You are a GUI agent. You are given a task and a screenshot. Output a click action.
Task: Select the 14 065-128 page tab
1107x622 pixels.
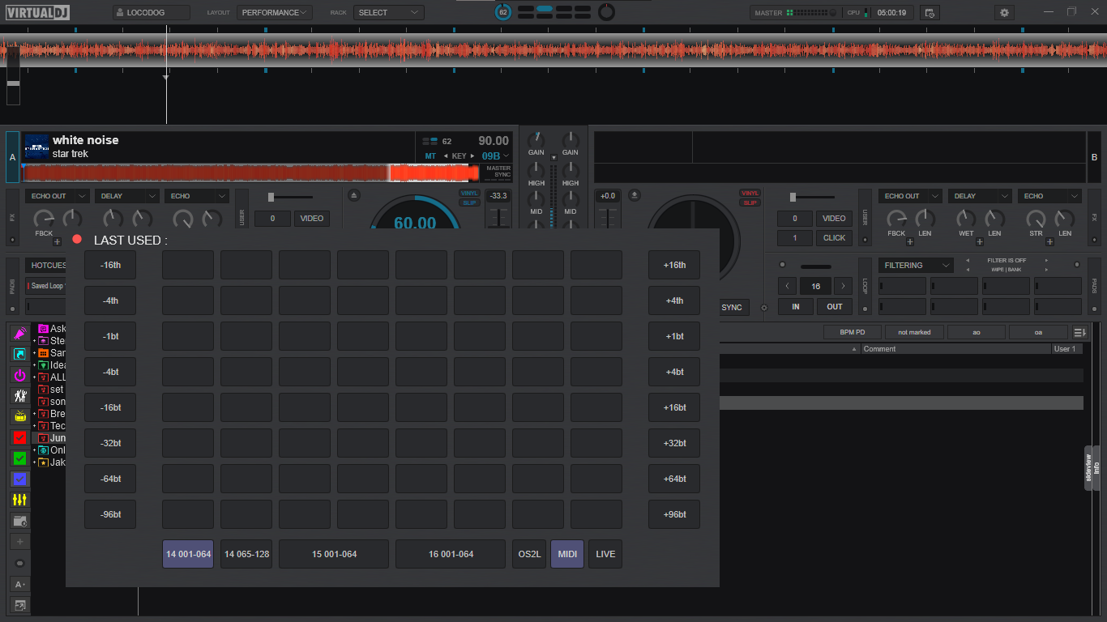click(246, 554)
